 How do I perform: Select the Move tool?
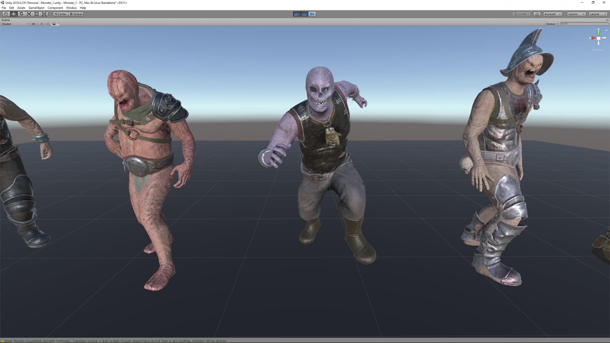[14, 14]
